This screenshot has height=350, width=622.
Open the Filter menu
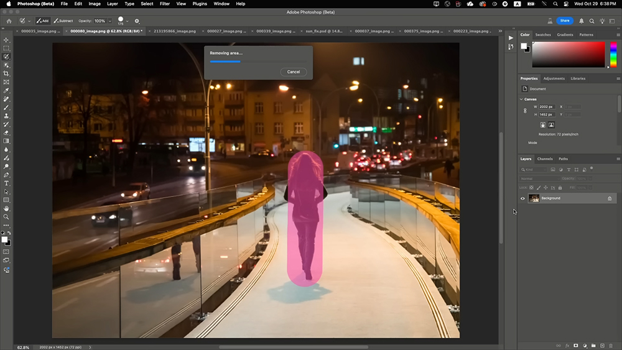point(164,4)
